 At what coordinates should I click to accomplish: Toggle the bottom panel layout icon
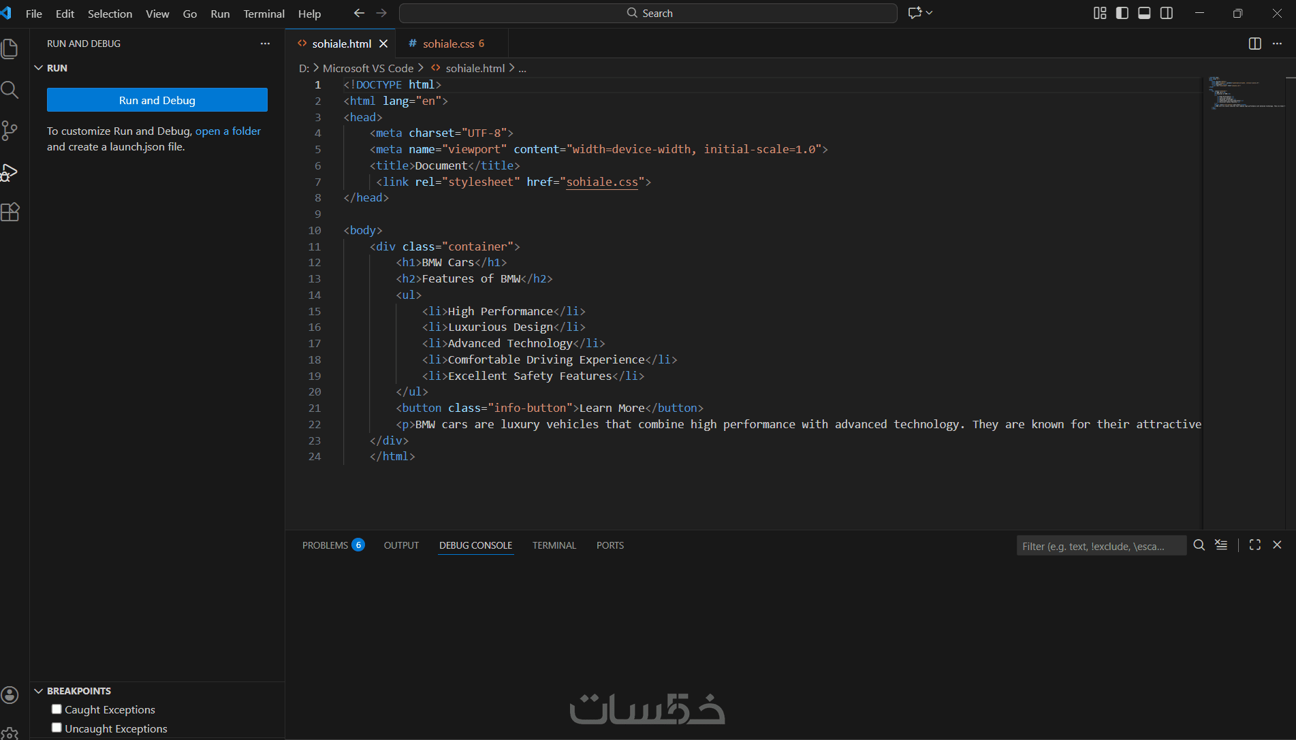(x=1144, y=13)
